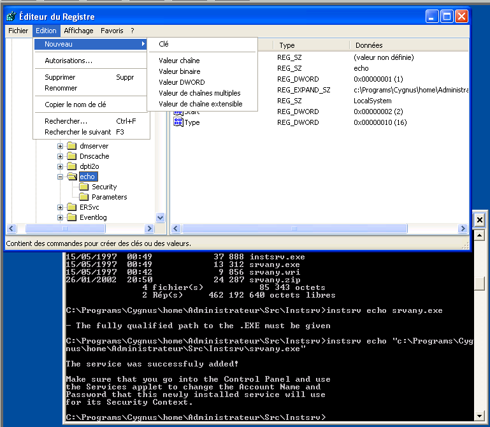
Task: Open the ? help menu
Action: click(x=133, y=31)
